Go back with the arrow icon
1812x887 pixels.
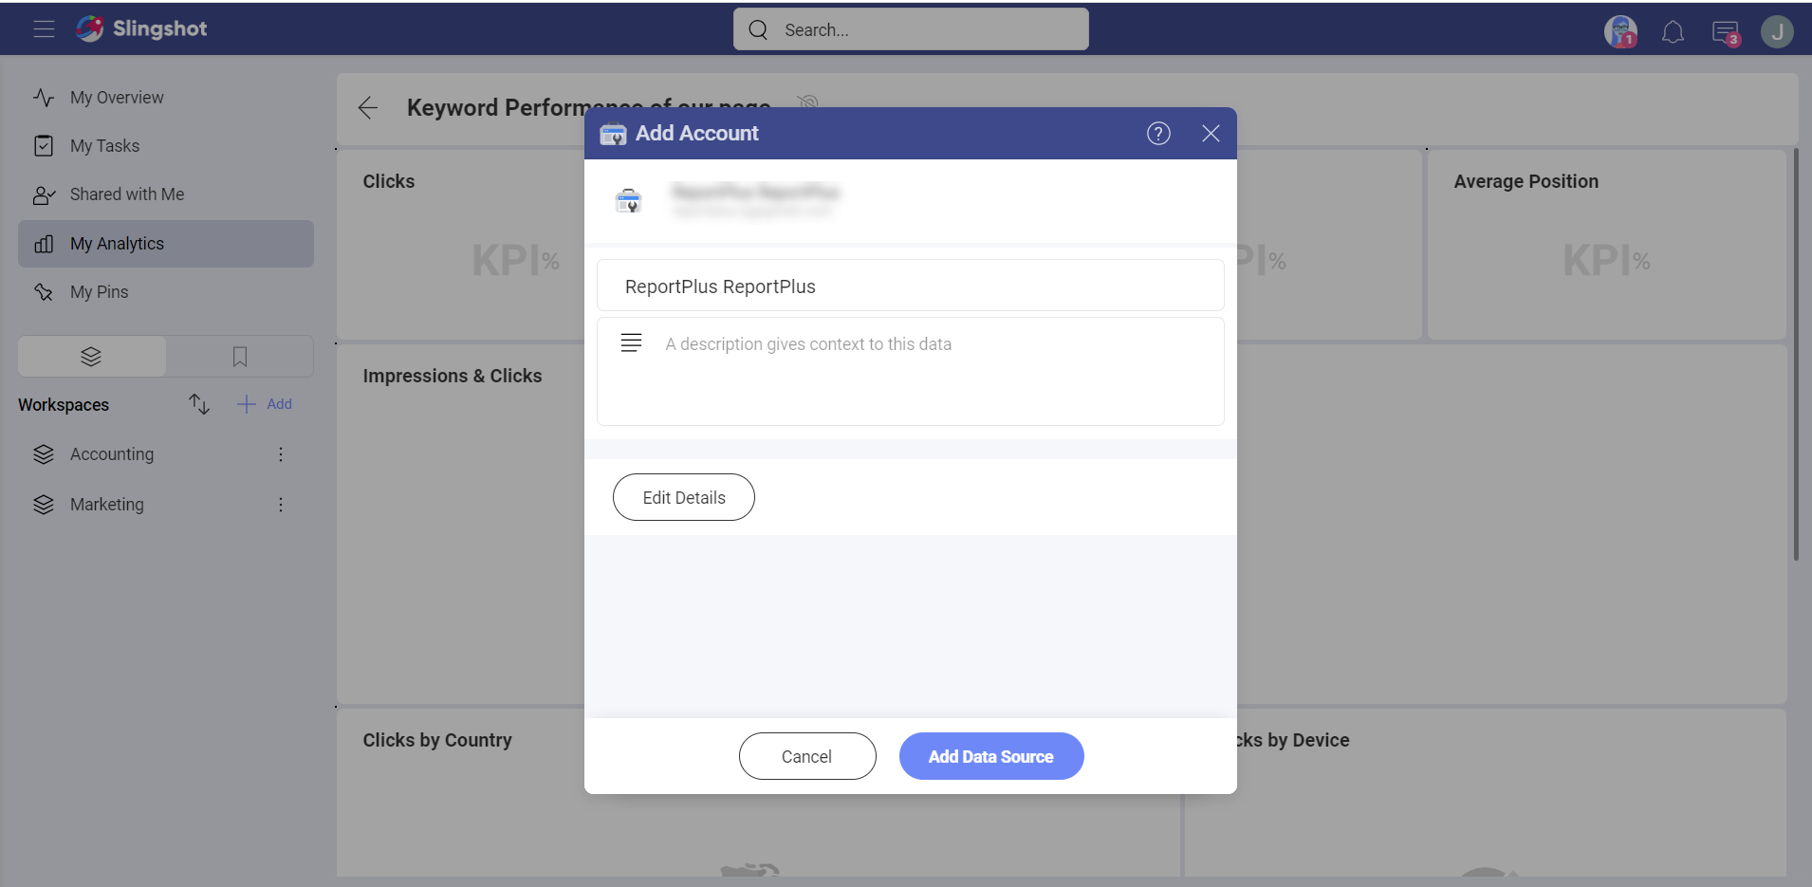coord(368,107)
